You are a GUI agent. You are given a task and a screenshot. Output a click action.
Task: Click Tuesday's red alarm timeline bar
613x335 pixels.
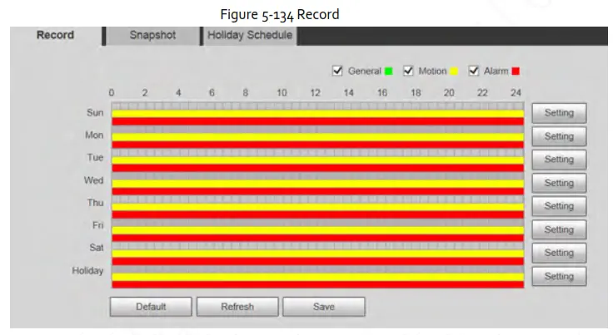pos(318,168)
